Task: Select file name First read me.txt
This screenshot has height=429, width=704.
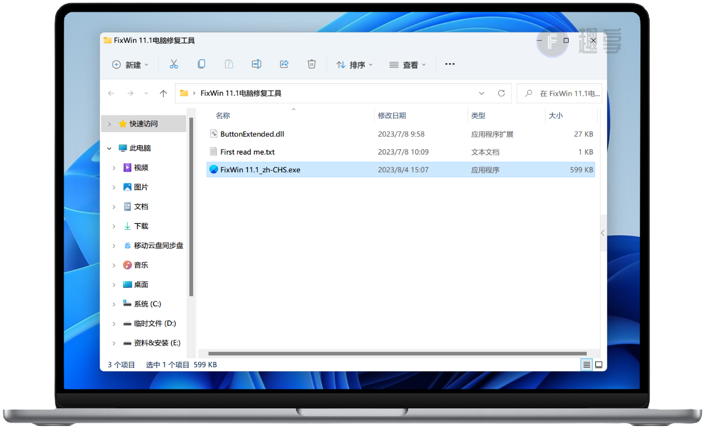Action: (x=247, y=152)
